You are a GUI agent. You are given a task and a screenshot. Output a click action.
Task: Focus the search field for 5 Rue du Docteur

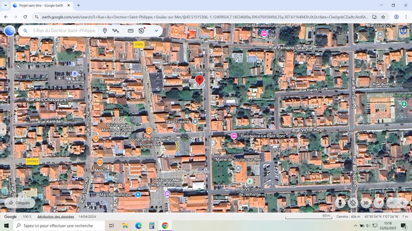(64, 31)
